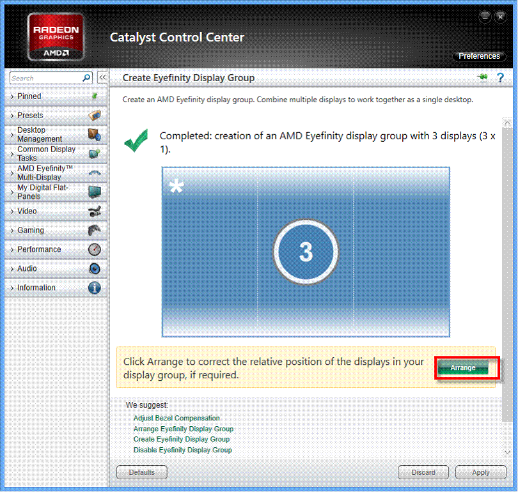Click the search magnifier icon
The image size is (518, 492).
pyautogui.click(x=86, y=78)
